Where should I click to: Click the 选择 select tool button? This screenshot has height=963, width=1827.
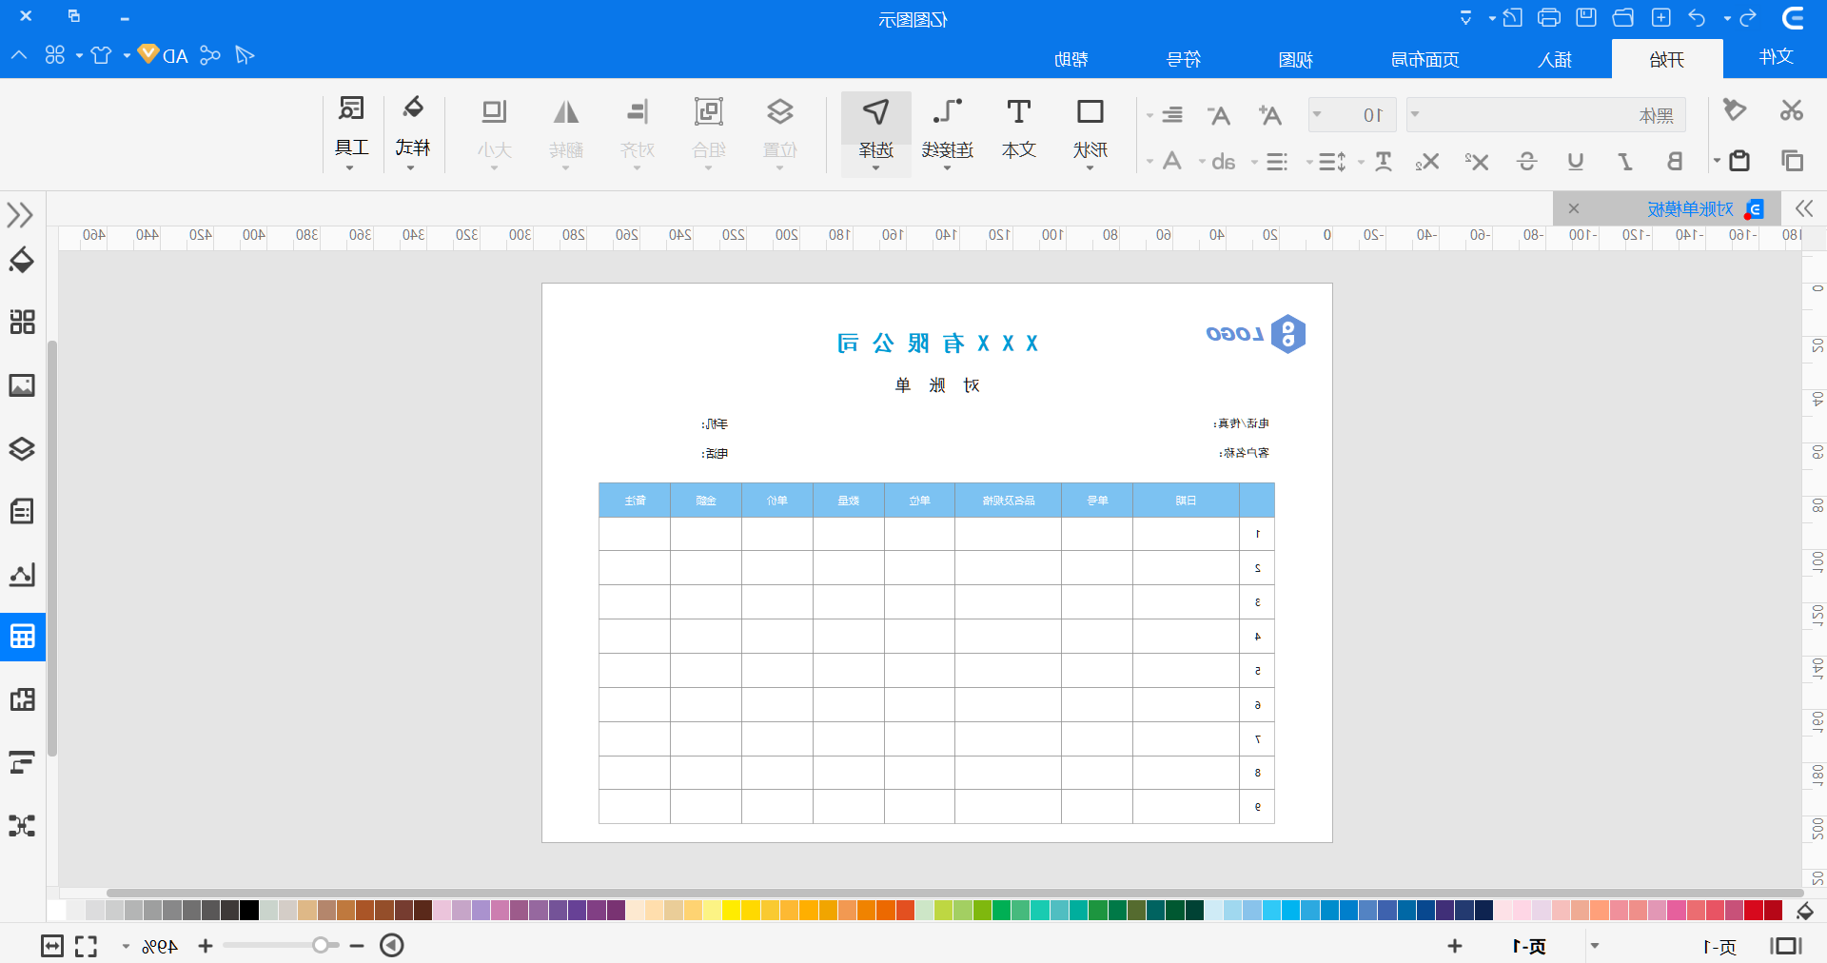(876, 133)
